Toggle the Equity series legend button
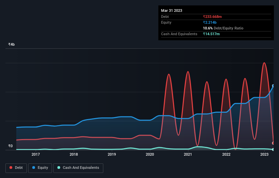The width and height of the screenshot is (279, 178). [x=40, y=168]
